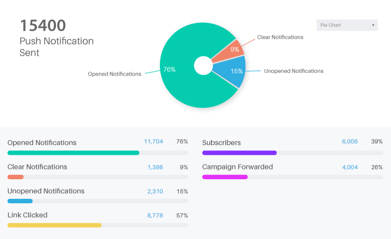Image resolution: width=391 pixels, height=239 pixels.
Task: Click the 2,310 unopened notifications count
Action: pyautogui.click(x=155, y=191)
